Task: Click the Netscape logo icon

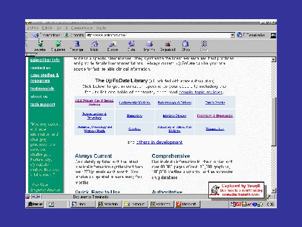Action: [273, 35]
